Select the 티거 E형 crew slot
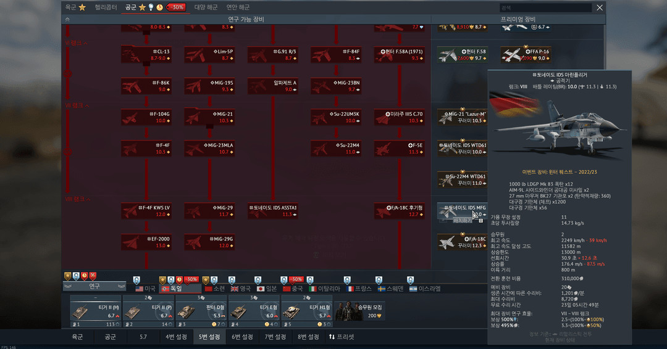 click(254, 311)
